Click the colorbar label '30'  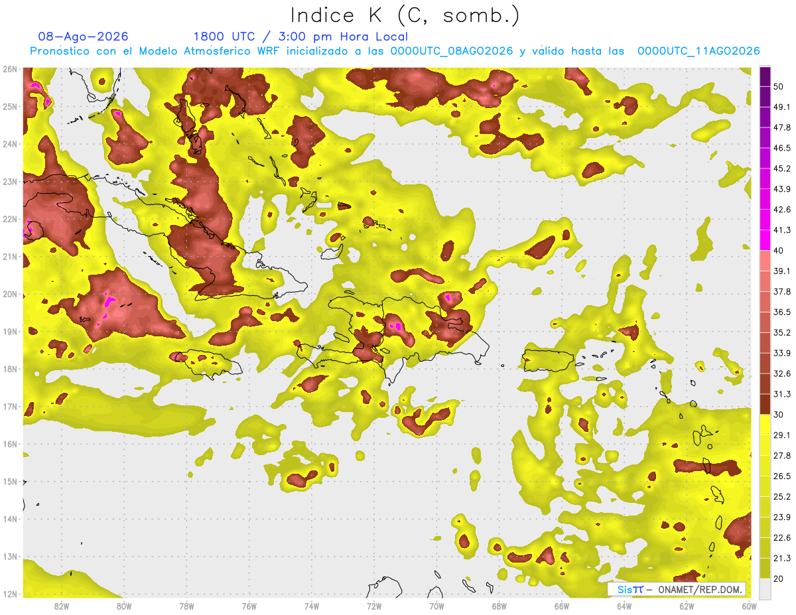tap(779, 415)
